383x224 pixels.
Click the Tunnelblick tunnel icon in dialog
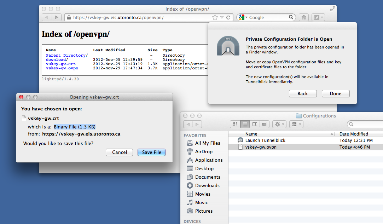click(x=228, y=46)
